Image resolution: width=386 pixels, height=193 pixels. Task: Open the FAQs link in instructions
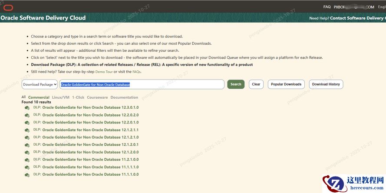[136, 72]
